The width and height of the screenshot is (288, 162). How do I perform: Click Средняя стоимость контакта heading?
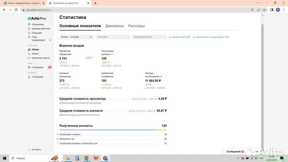[x=81, y=111]
